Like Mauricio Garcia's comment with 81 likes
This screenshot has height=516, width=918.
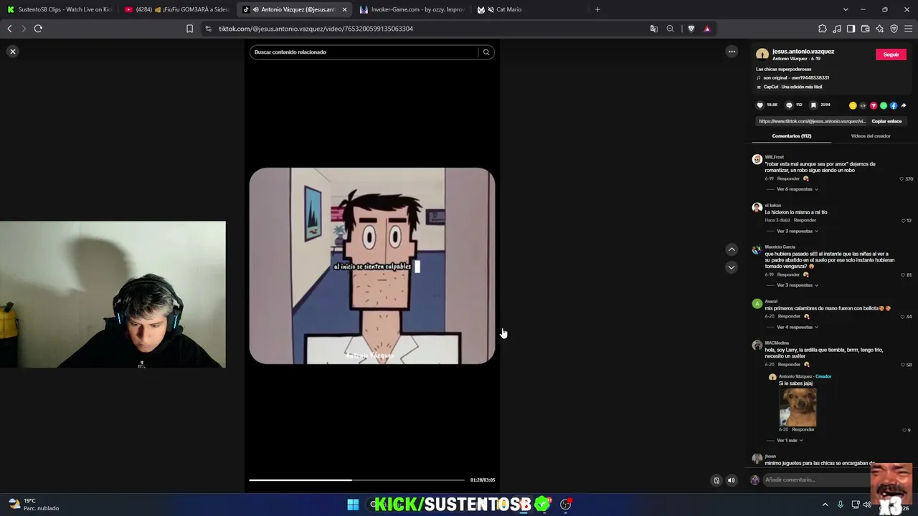point(904,275)
